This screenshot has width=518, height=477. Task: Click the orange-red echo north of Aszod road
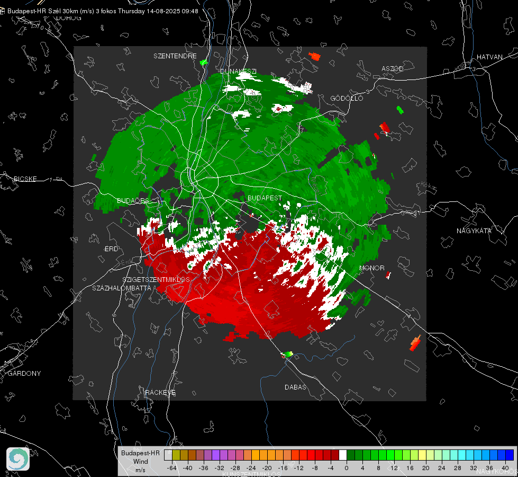click(315, 56)
